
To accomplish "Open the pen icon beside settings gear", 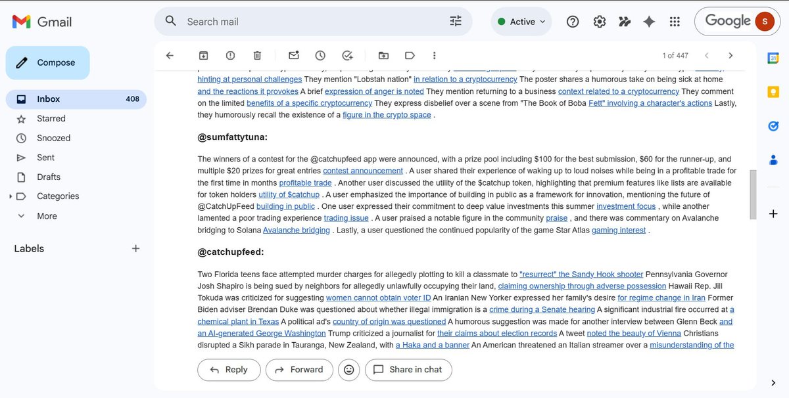I will [x=625, y=21].
